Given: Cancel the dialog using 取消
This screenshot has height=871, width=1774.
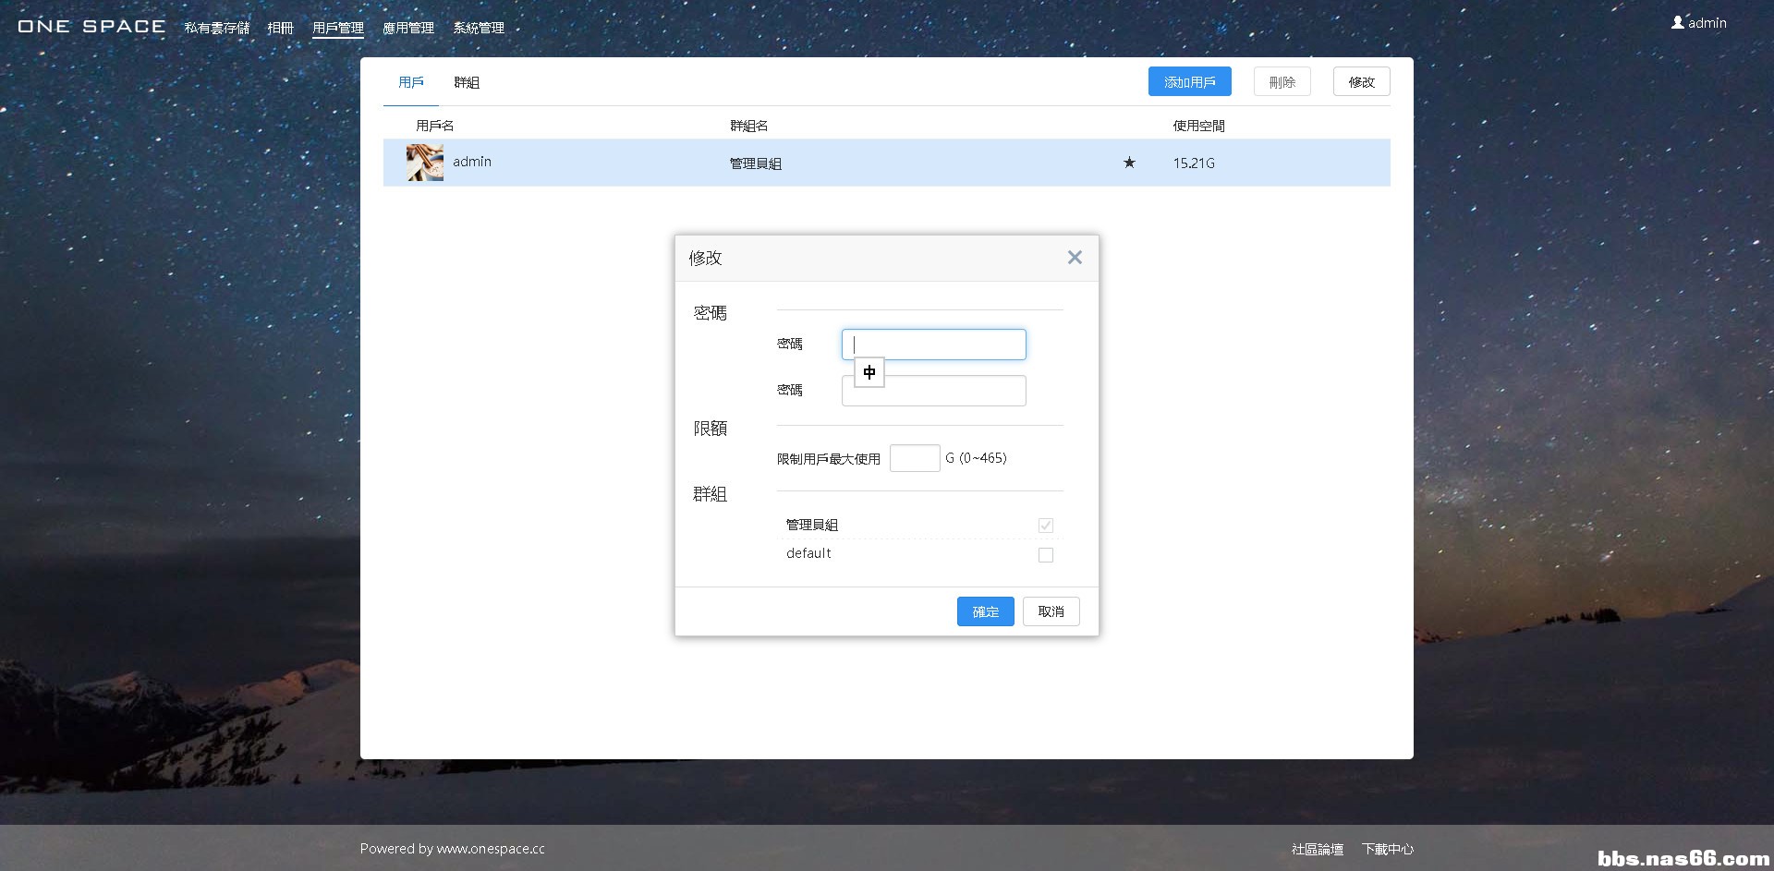Looking at the screenshot, I should tap(1051, 611).
